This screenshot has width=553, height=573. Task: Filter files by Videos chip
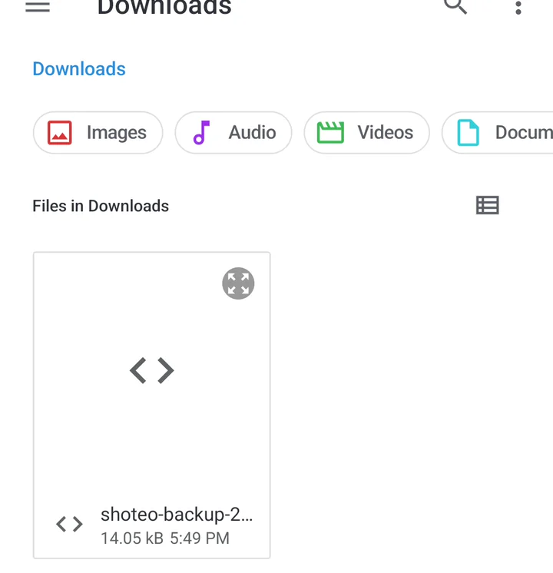coord(366,133)
